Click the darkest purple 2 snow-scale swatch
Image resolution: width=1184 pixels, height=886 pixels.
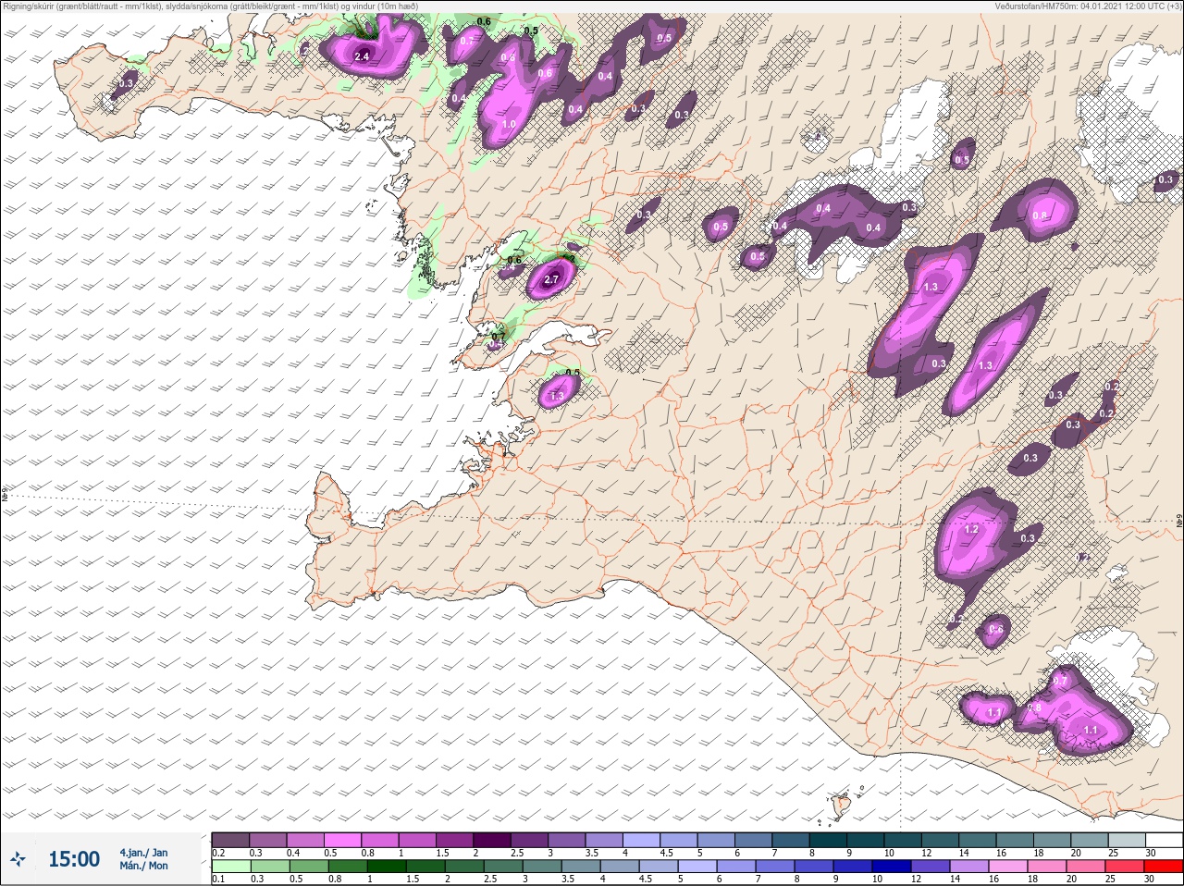(492, 839)
